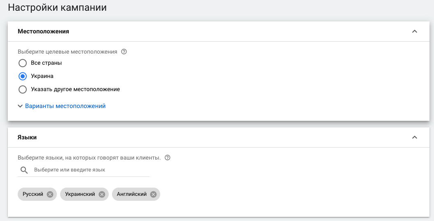Collapse the Местоположения section chevron
This screenshot has height=221, width=434.
[x=415, y=31]
